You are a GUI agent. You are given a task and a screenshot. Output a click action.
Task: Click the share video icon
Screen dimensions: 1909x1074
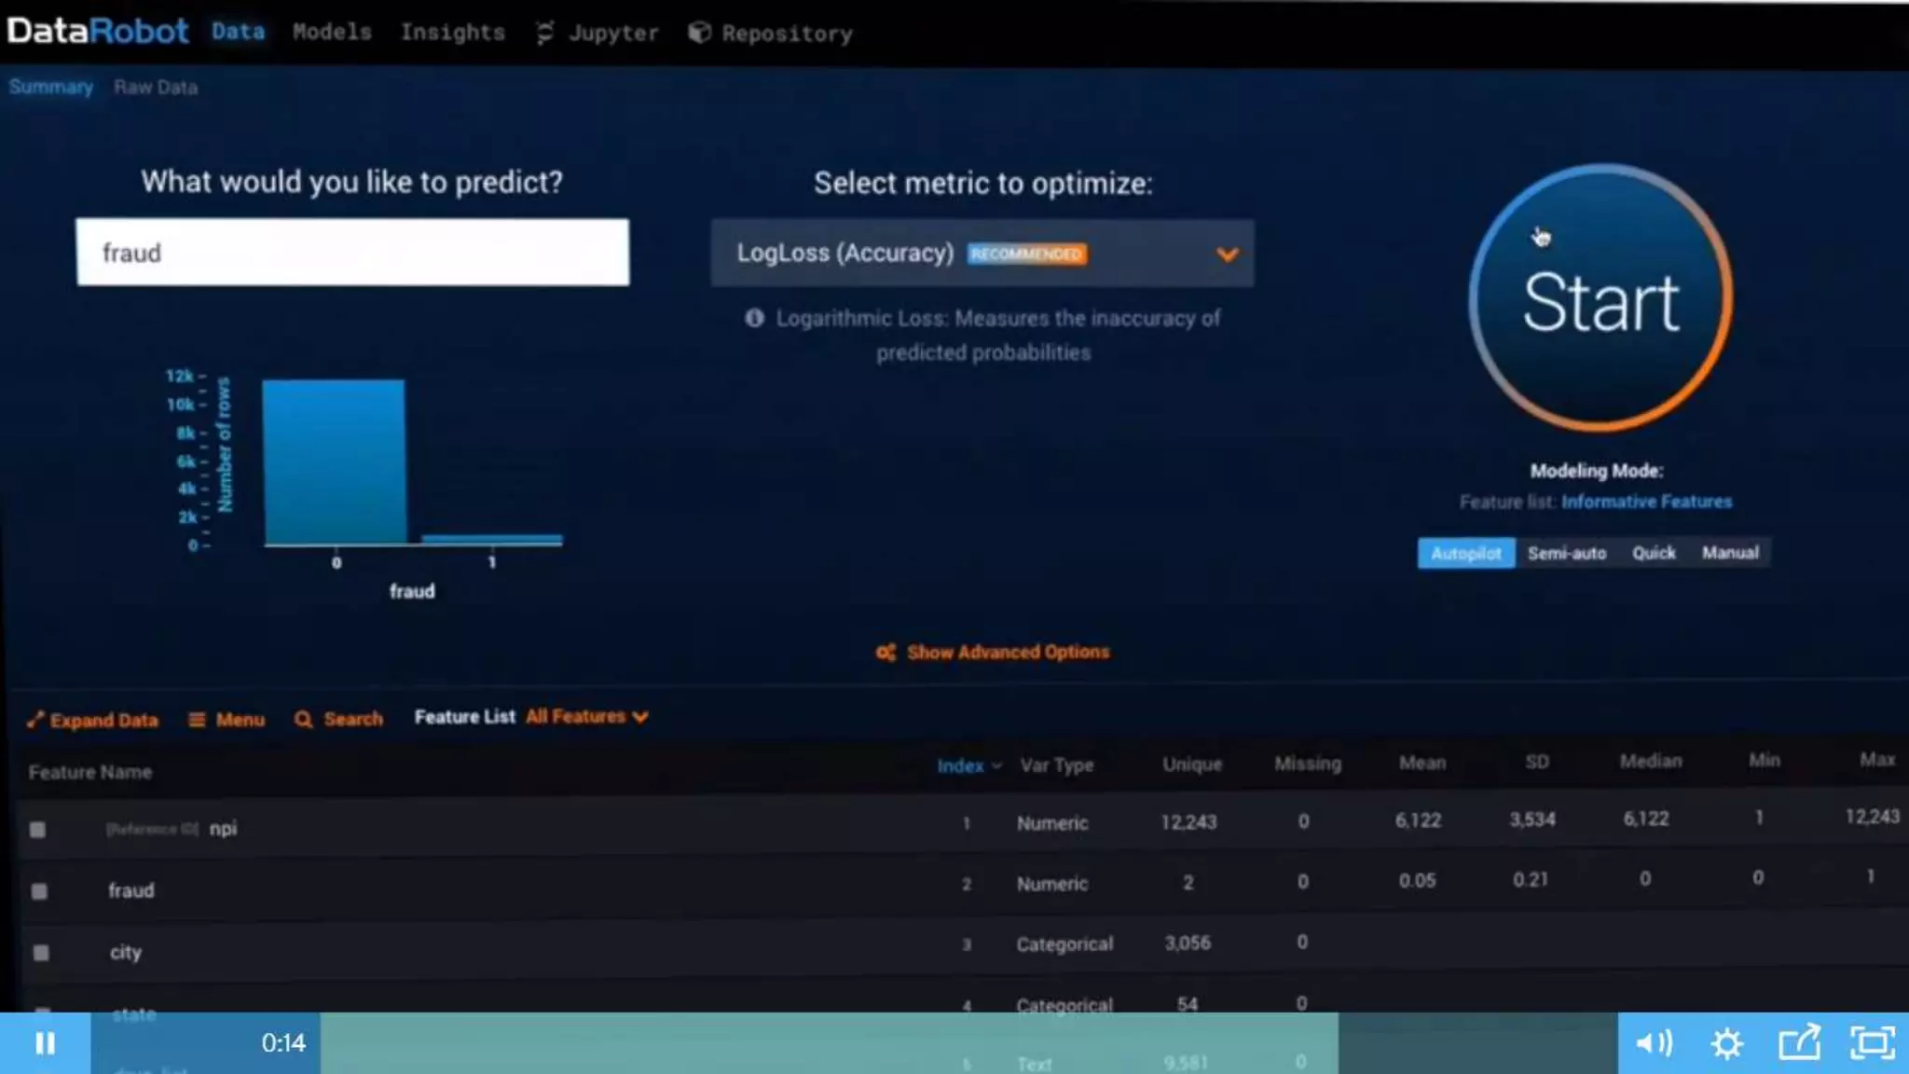(1799, 1043)
